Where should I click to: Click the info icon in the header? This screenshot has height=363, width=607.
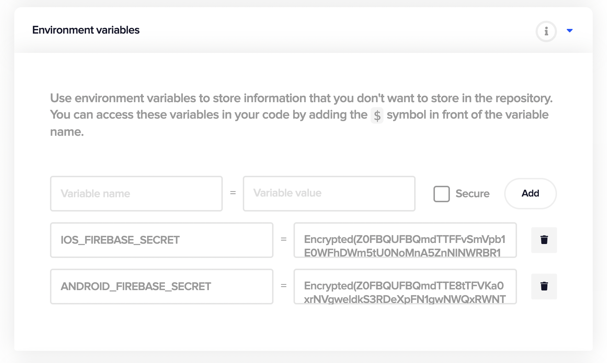click(x=546, y=31)
